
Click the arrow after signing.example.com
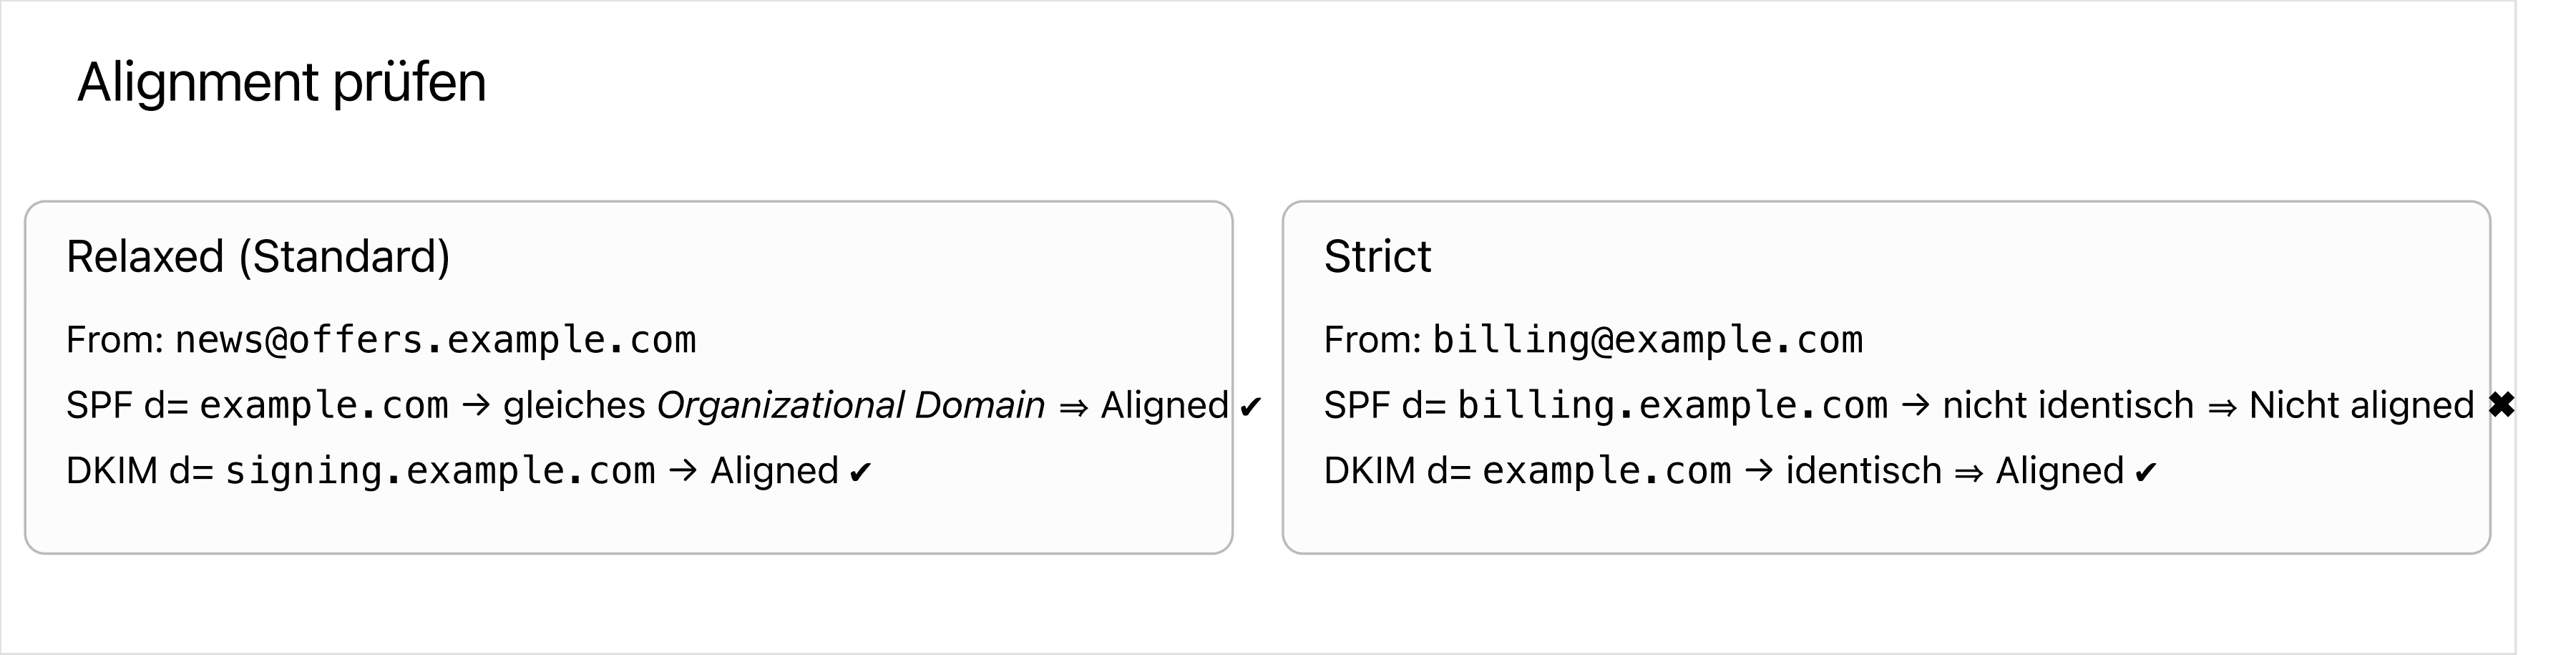[682, 471]
